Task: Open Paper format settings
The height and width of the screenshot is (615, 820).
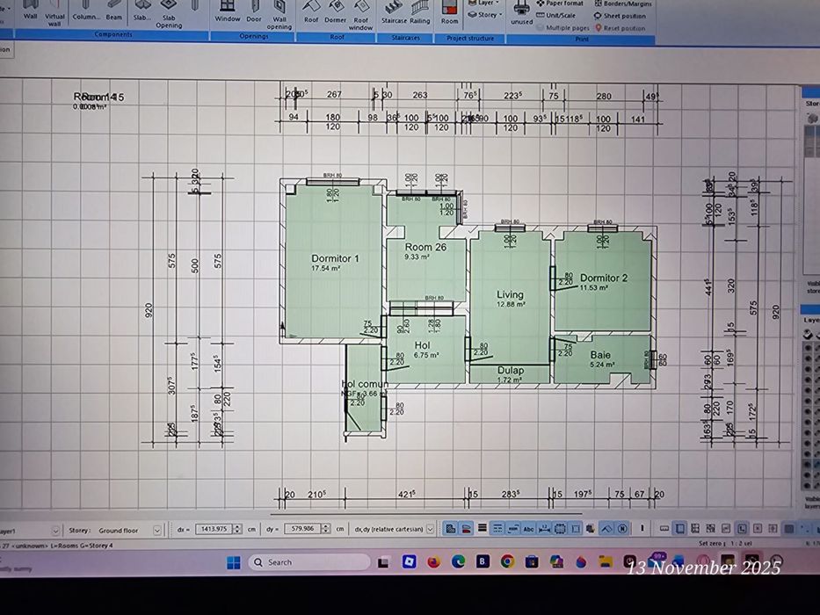Action: coord(560,4)
